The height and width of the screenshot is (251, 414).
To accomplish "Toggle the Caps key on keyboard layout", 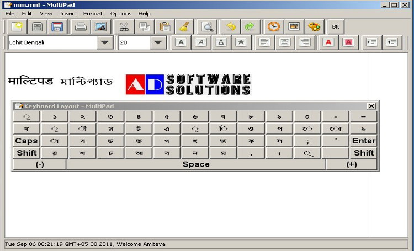I will click(26, 141).
